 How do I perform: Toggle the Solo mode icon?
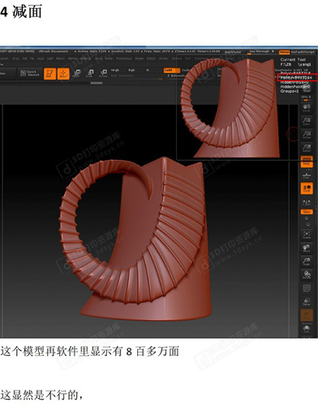(x=306, y=329)
